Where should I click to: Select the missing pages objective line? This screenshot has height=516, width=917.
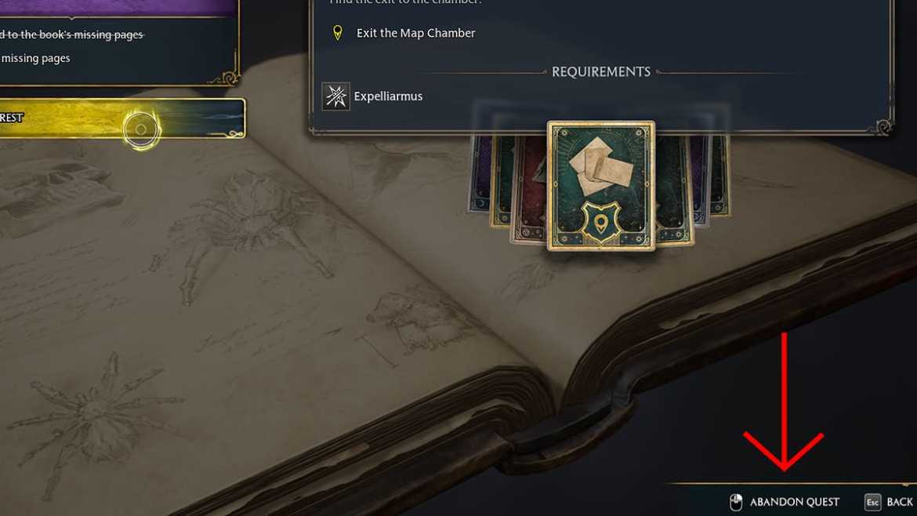(x=35, y=58)
